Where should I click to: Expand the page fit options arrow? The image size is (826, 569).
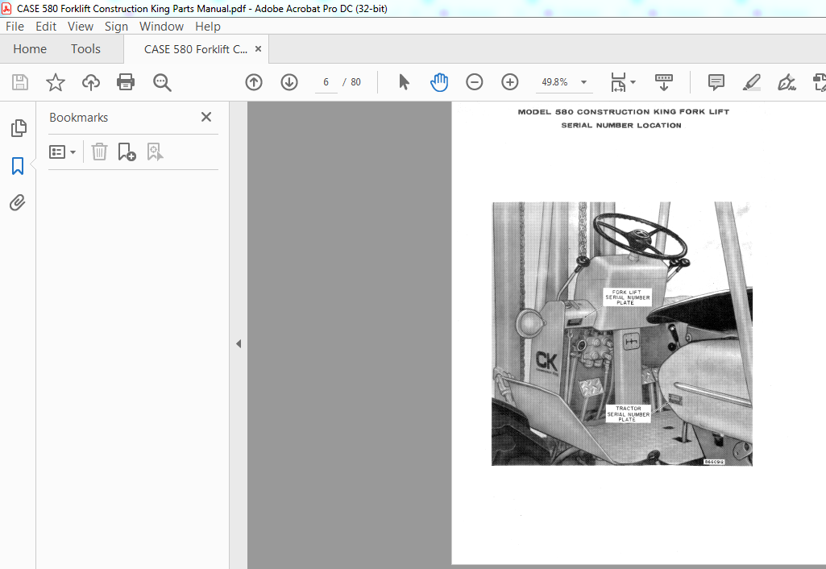pyautogui.click(x=633, y=82)
